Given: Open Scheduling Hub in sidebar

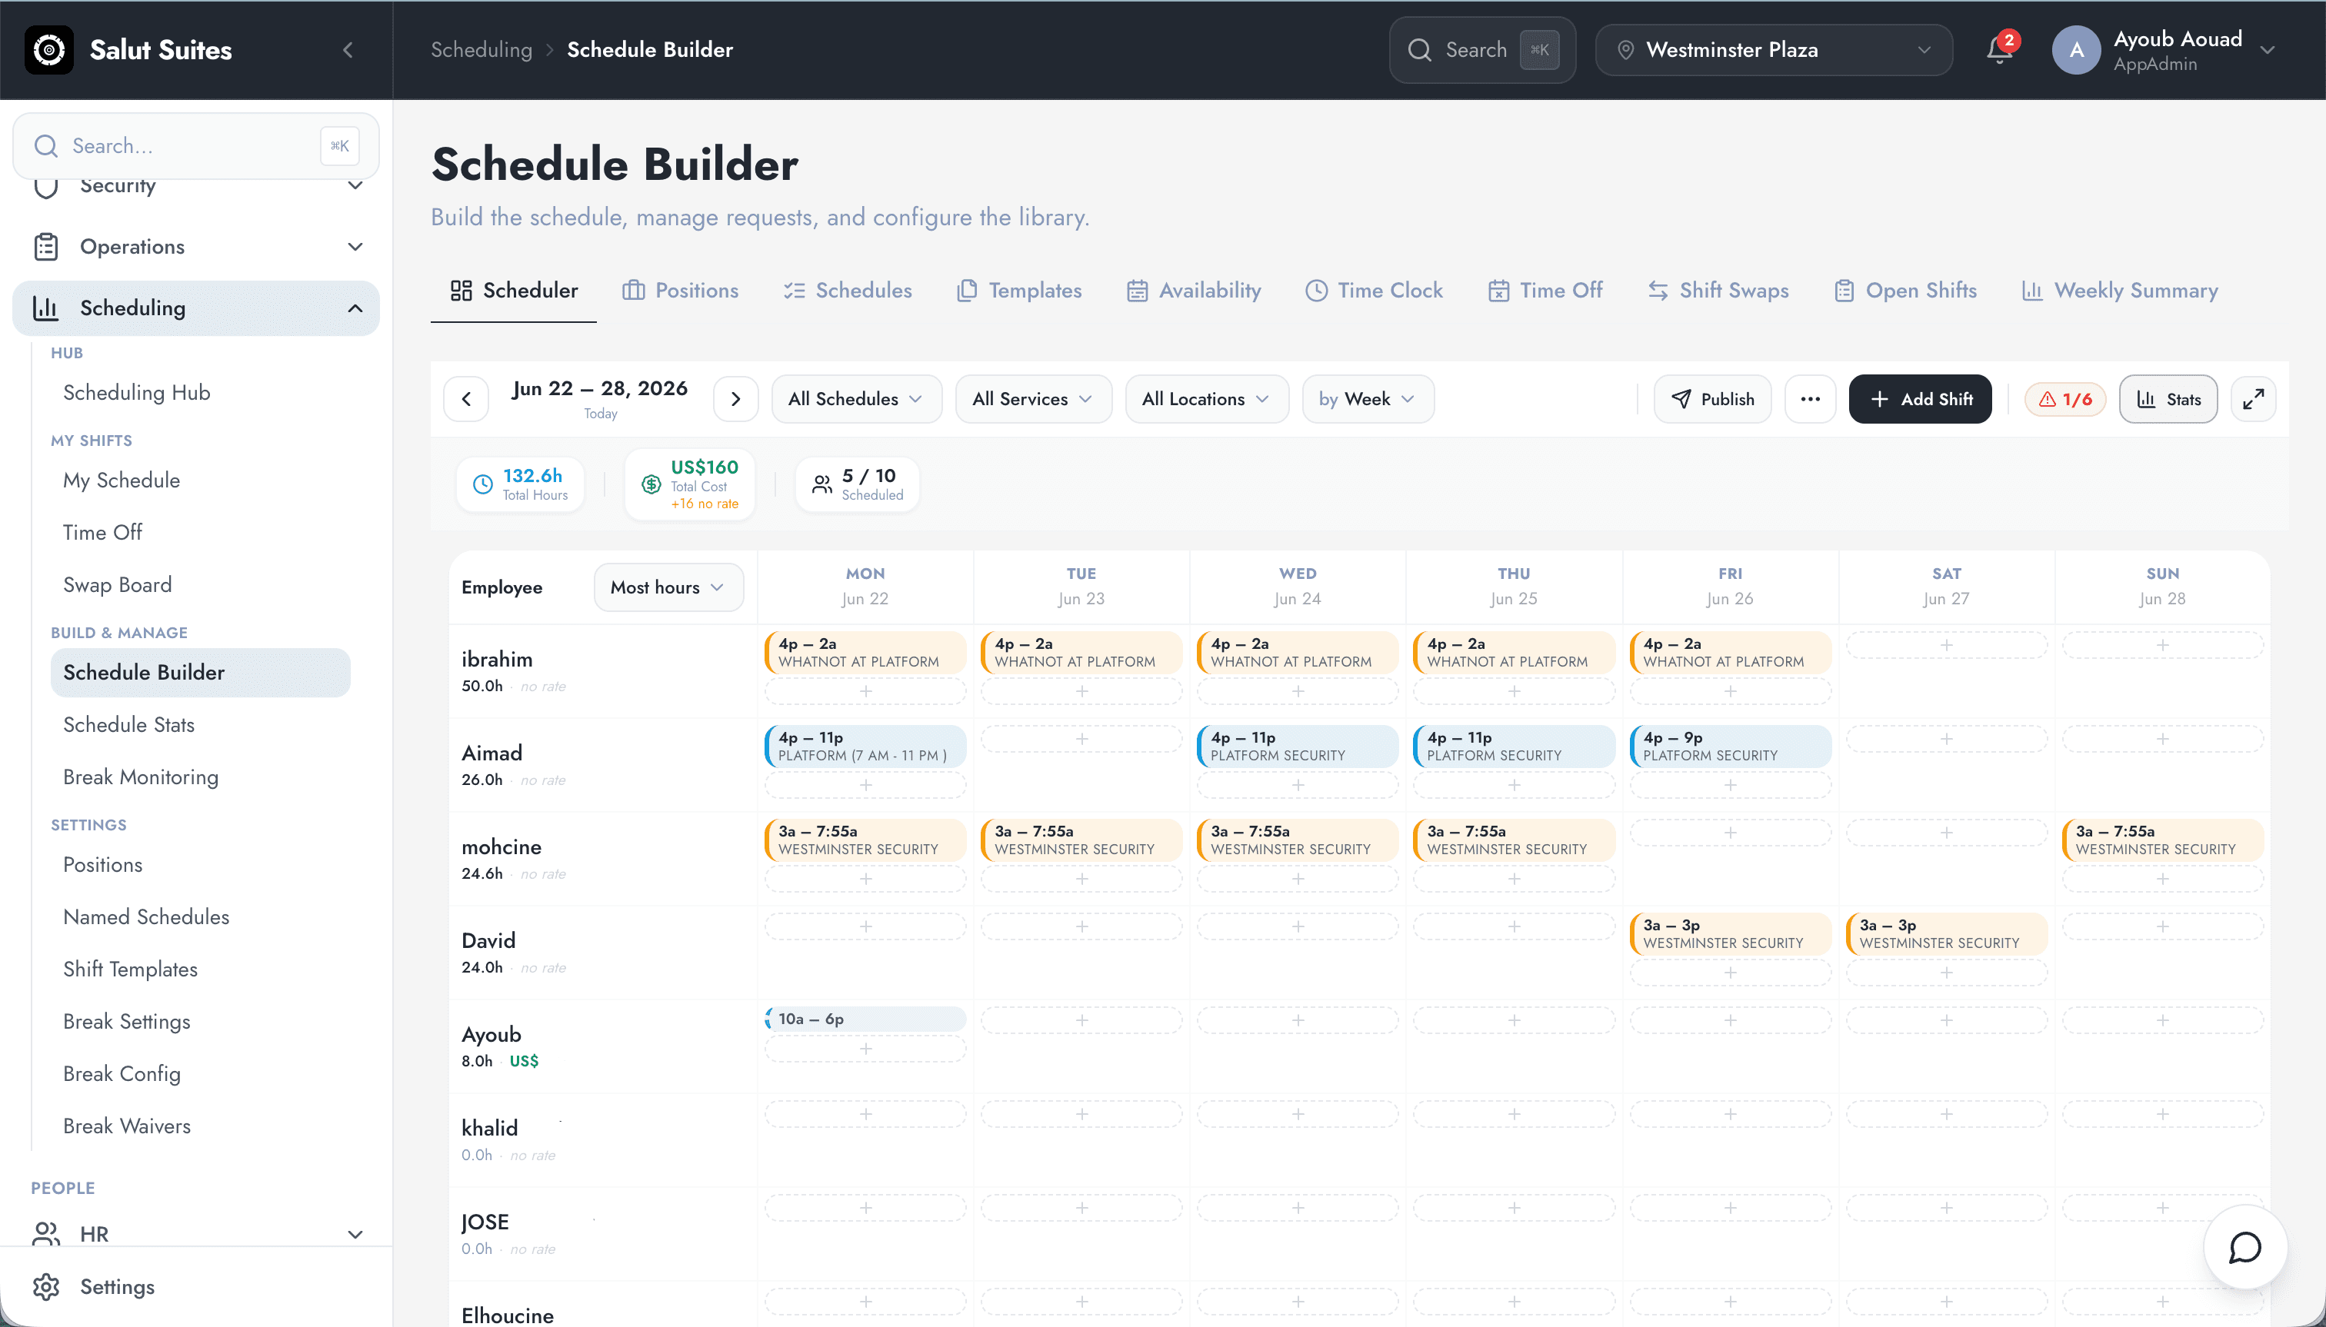Looking at the screenshot, I should (x=137, y=393).
